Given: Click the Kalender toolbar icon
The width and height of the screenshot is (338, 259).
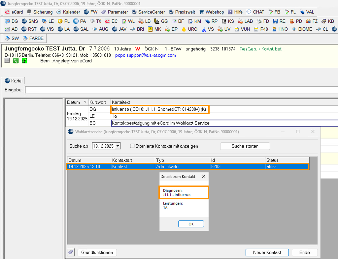Looking at the screenshot, I should (59, 12).
